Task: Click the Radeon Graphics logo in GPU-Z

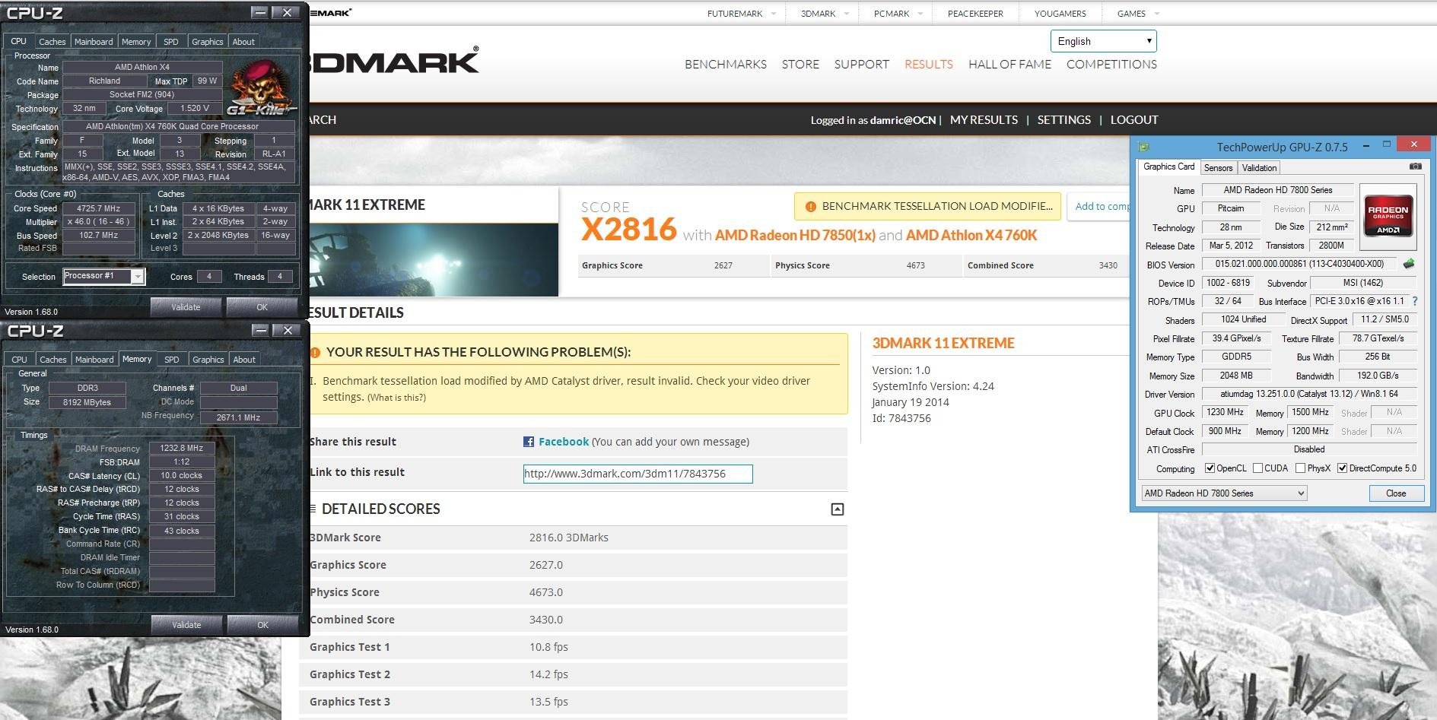Action: pos(1388,217)
